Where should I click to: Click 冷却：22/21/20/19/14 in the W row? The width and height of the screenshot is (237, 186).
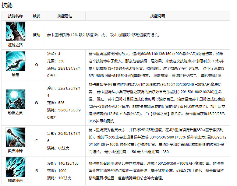pyautogui.click(x=64, y=92)
